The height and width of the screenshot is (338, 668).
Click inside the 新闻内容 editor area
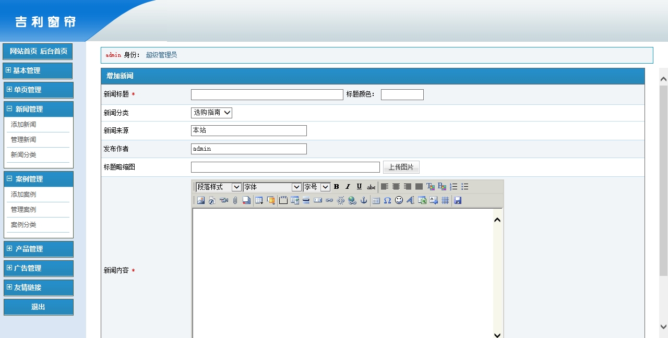click(x=342, y=273)
